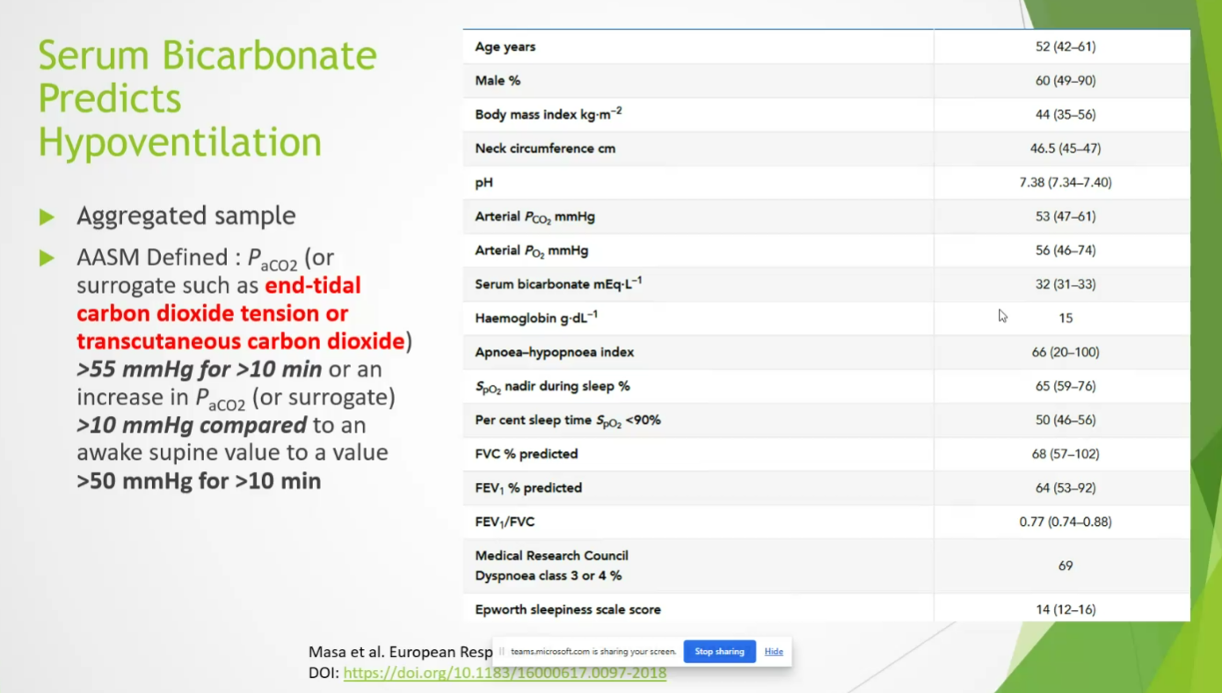Click the Haemoglobin value 15 cell
The height and width of the screenshot is (693, 1222).
(1065, 318)
